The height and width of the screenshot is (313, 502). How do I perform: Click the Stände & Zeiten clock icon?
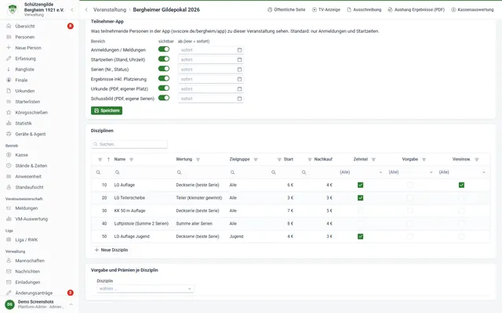(9, 165)
